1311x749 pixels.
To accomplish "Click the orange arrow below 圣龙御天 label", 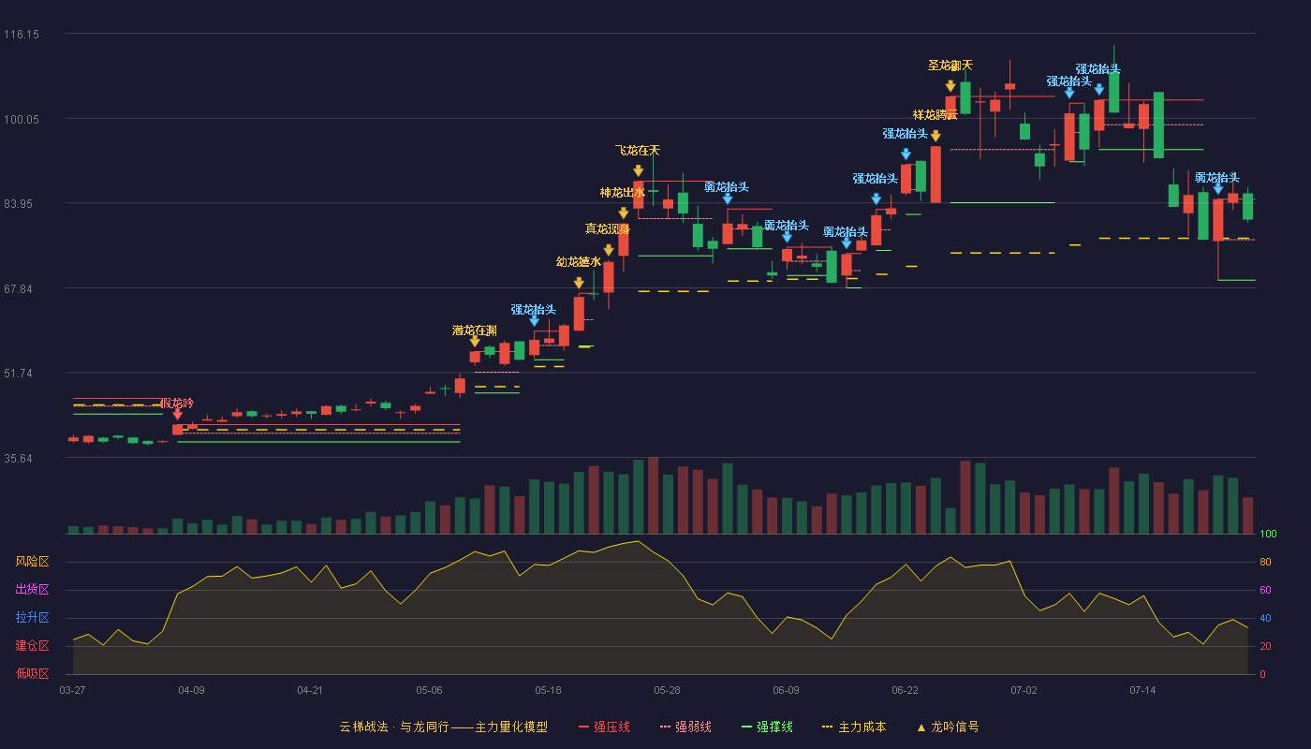I will click(x=950, y=86).
